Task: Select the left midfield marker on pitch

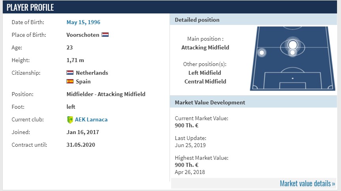Action: (x=262, y=53)
